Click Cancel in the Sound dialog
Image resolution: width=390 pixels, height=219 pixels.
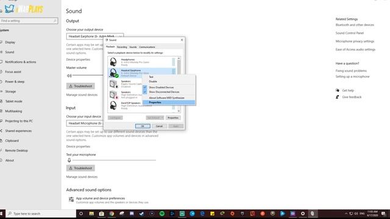coord(159,126)
